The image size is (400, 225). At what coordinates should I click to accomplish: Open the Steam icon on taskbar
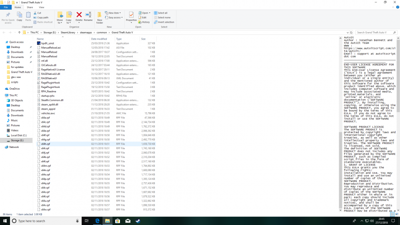pyautogui.click(x=138, y=221)
